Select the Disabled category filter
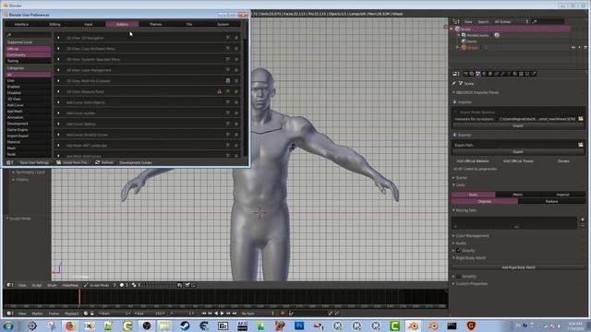 [29, 92]
